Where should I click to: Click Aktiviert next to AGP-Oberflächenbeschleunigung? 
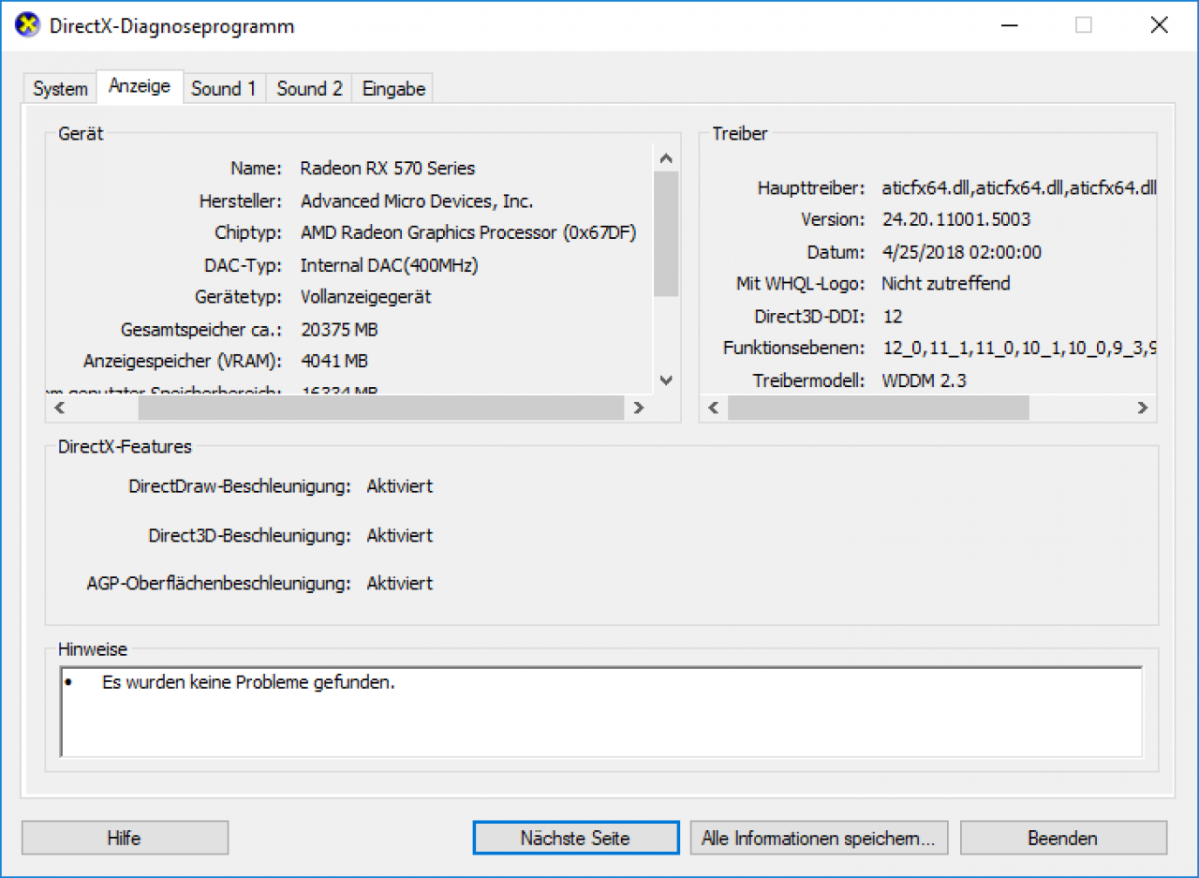[400, 584]
